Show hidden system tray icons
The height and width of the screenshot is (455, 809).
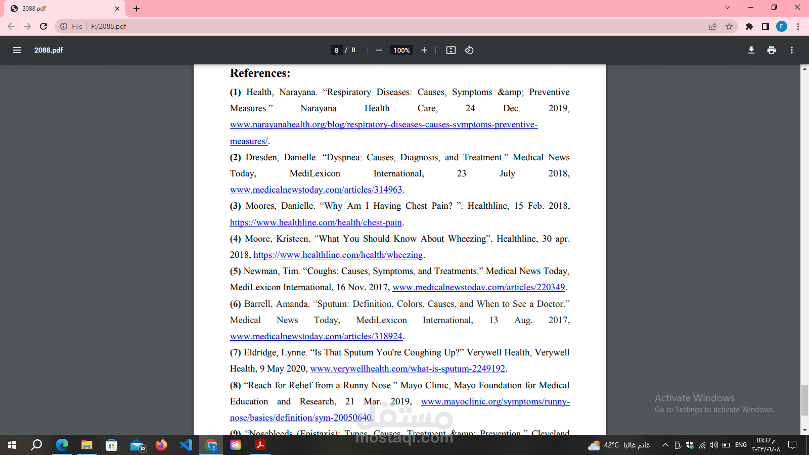(x=665, y=445)
